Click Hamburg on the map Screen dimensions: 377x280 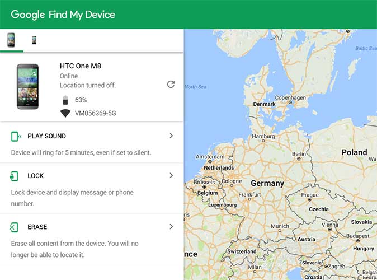click(263, 136)
